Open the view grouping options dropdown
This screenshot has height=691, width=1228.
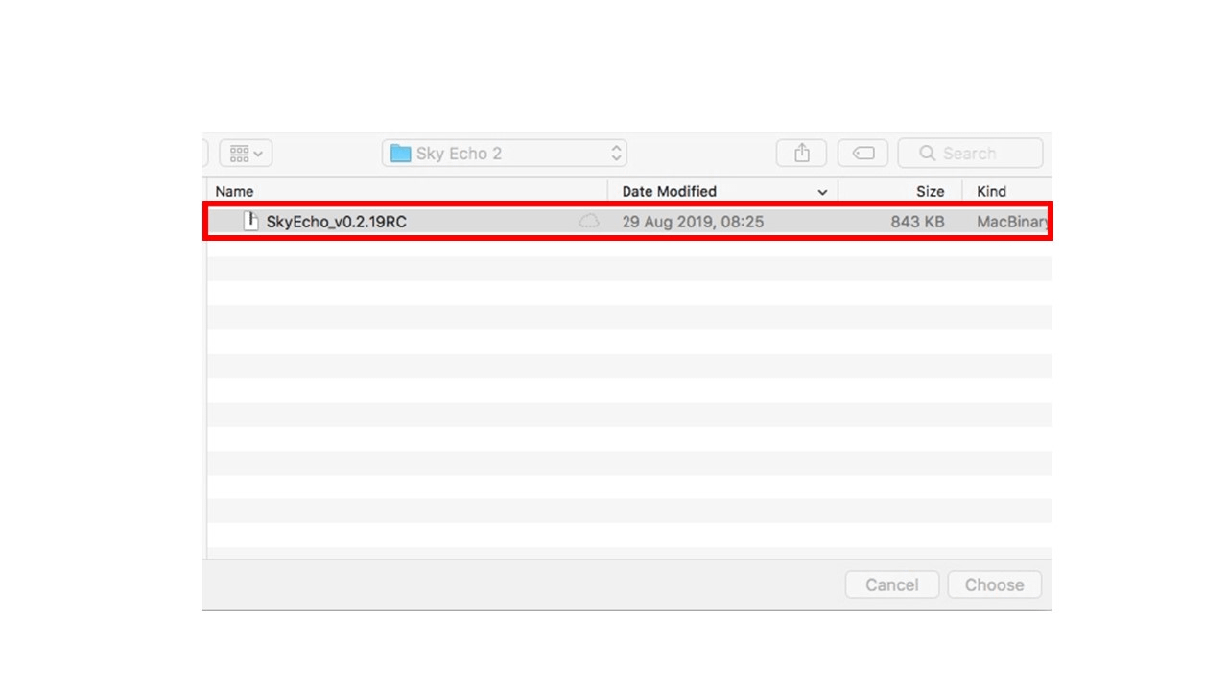247,154
